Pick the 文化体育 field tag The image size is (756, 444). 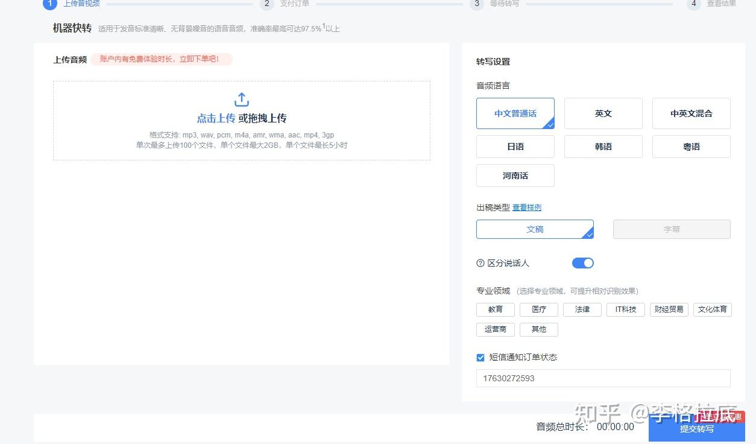click(x=713, y=309)
